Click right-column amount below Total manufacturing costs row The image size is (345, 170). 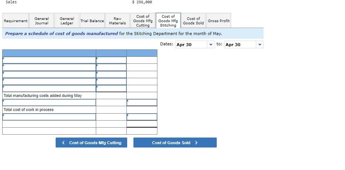142,103
